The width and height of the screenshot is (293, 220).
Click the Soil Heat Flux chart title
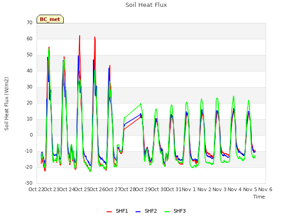(146, 5)
